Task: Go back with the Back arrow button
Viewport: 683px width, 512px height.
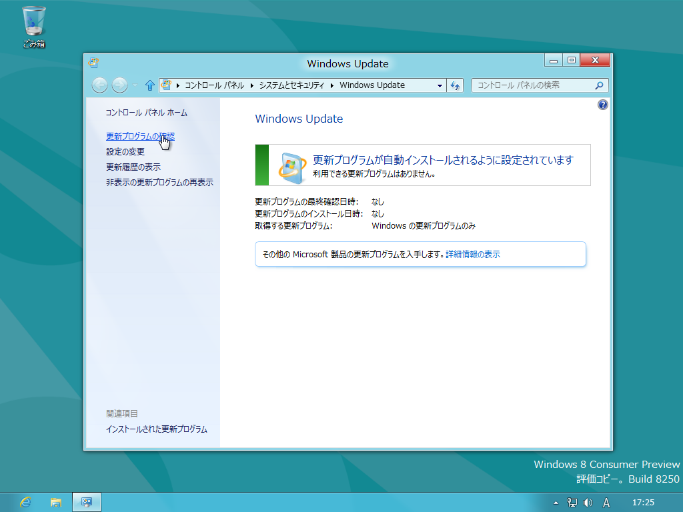Action: pos(100,85)
